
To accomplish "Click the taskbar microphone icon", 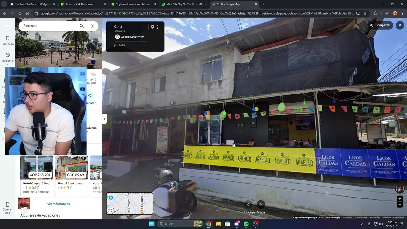I will click(x=369, y=224).
